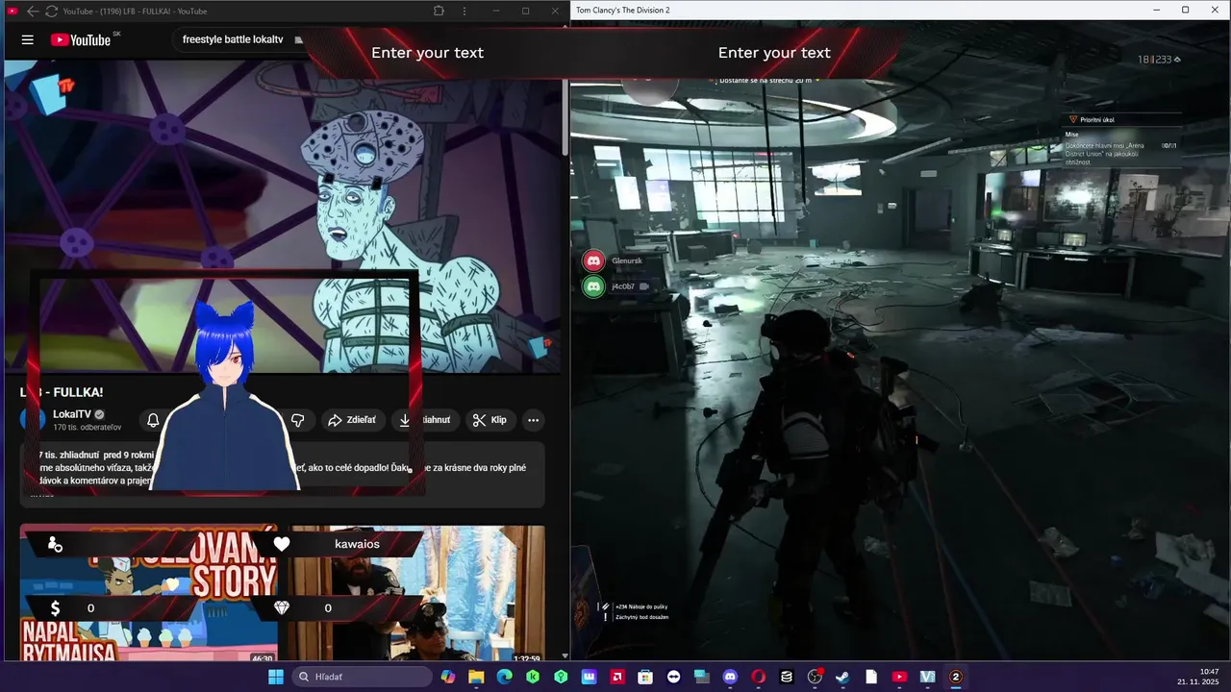The height and width of the screenshot is (692, 1231).
Task: Open Copilot from the taskbar
Action: click(x=448, y=677)
